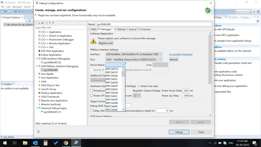Open the File menu in SPC5Studio

(3, 7)
